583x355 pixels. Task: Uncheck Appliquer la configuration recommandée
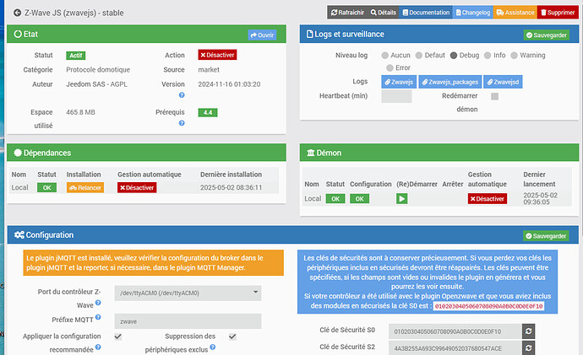[x=117, y=336]
